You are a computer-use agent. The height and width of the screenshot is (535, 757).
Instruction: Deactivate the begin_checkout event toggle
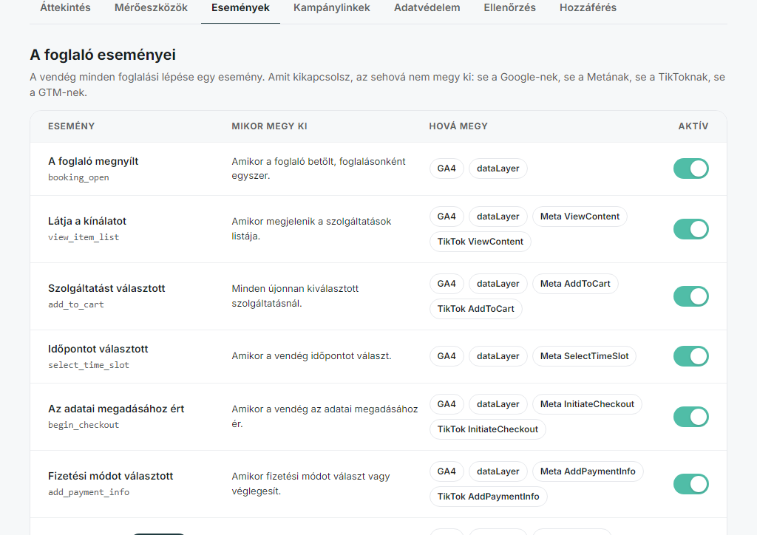pyautogui.click(x=691, y=417)
